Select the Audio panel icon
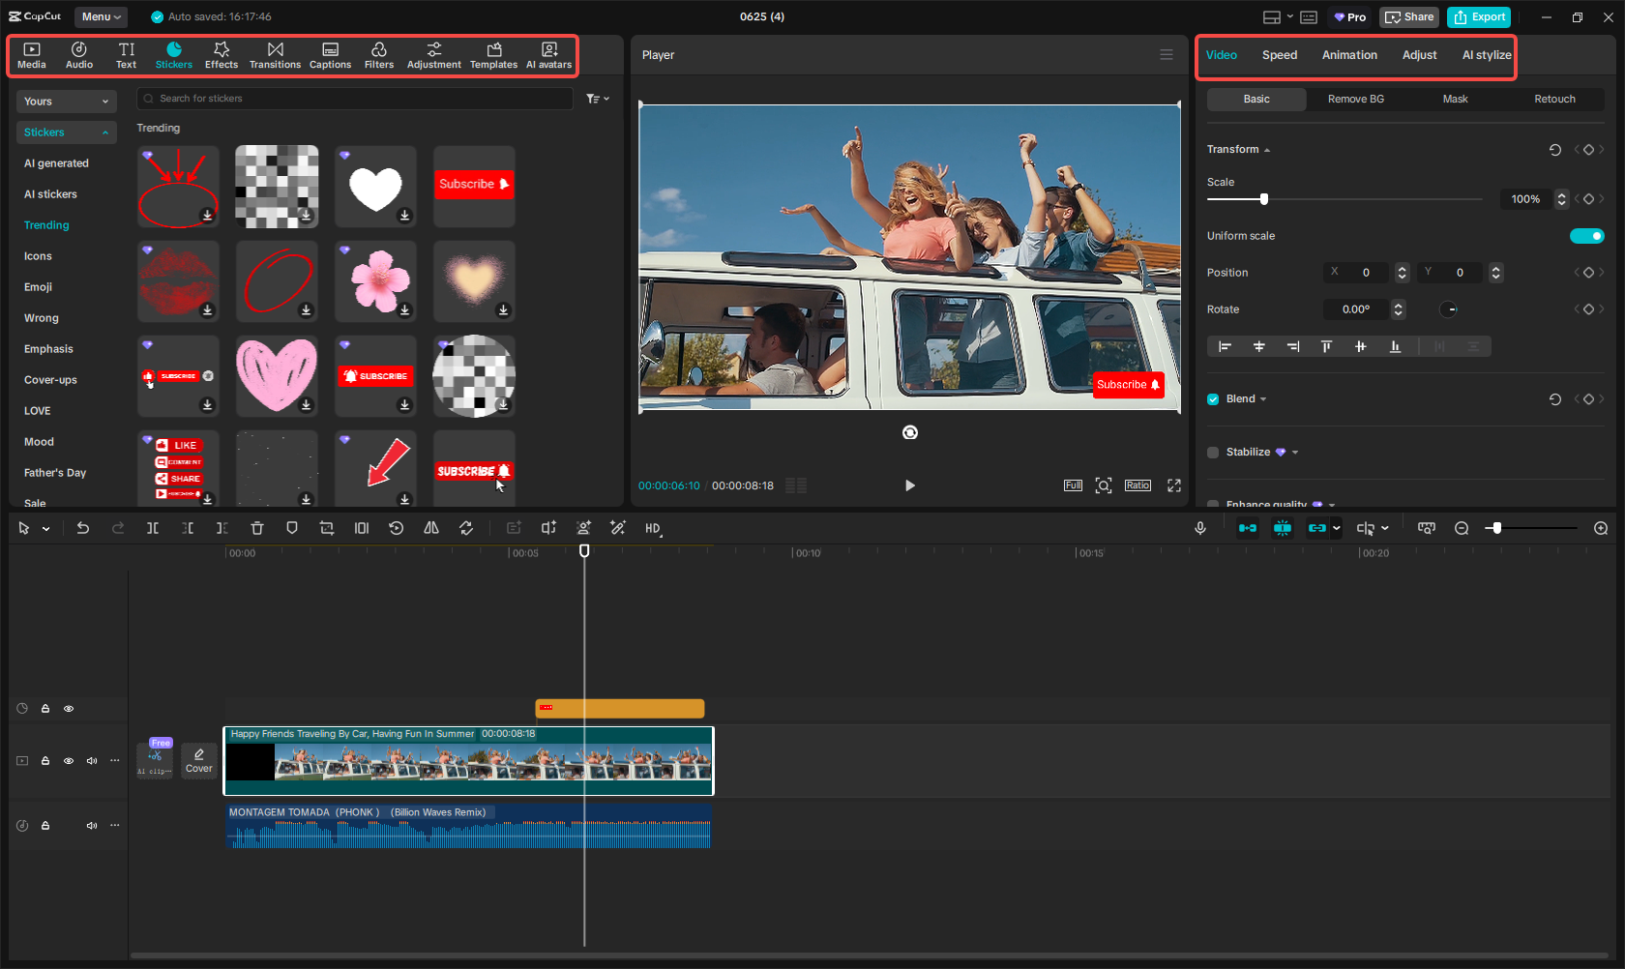The height and width of the screenshot is (969, 1625). tap(78, 55)
